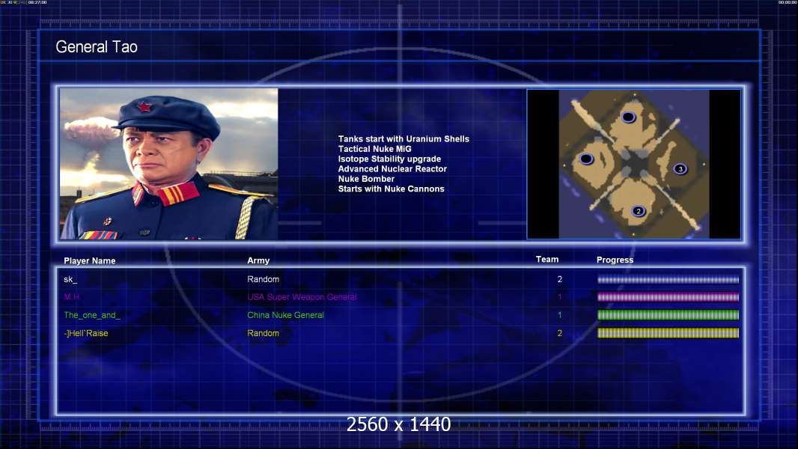Click M.H purple loading progress bar

[x=668, y=297]
